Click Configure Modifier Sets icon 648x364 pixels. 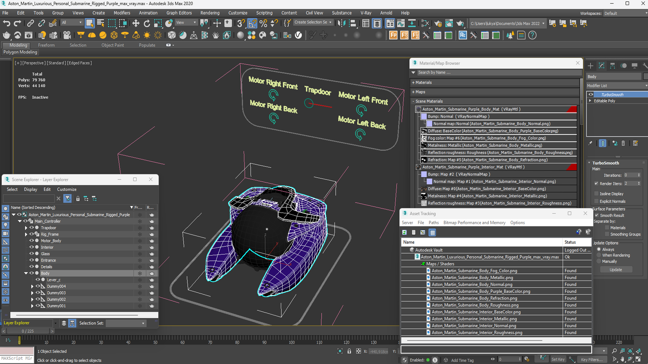636,143
